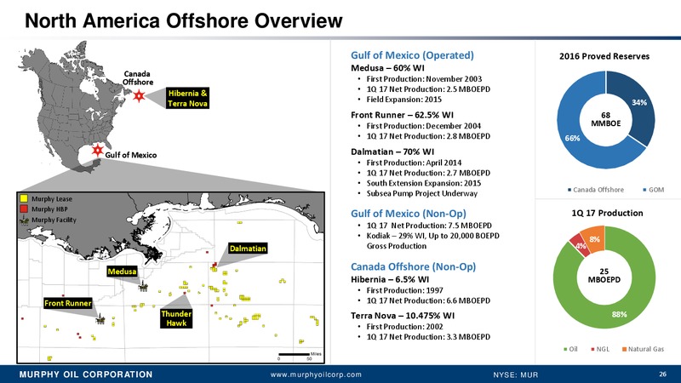Click the 1Q 17 Net Production: 7.5 MBOEPD bullet
Image resolution: width=681 pixels, height=383 pixels.
[x=429, y=226]
